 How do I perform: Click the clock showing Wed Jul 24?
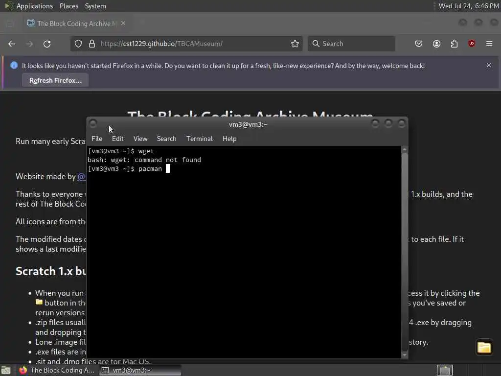point(468,6)
